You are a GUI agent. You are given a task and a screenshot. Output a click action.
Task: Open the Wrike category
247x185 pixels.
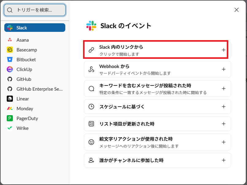pyautogui.click(x=35, y=128)
